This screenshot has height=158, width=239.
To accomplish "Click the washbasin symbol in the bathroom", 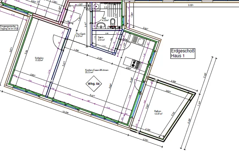I will (101, 25).
